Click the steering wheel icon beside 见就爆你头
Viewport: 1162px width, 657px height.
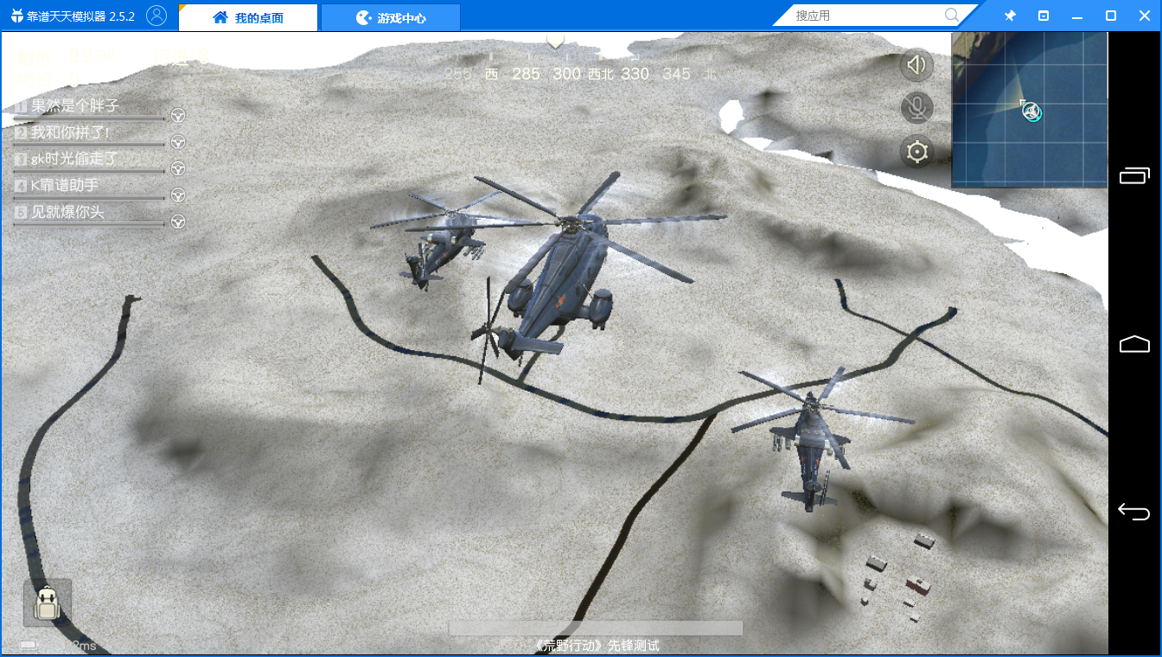tap(177, 221)
